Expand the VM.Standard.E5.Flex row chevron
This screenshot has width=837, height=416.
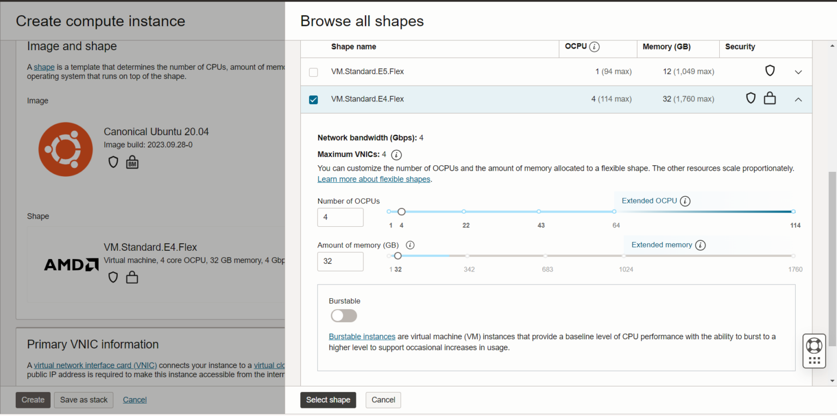(x=798, y=72)
